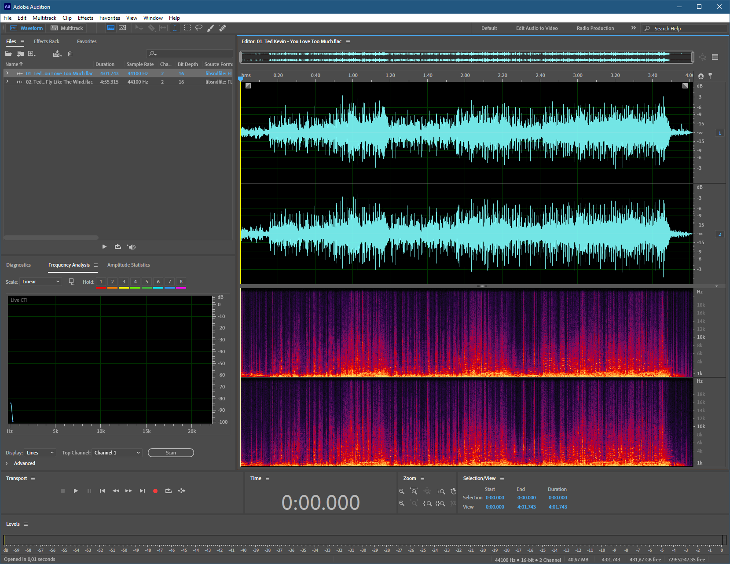Select the Paintbrush Selection tool

point(211,28)
